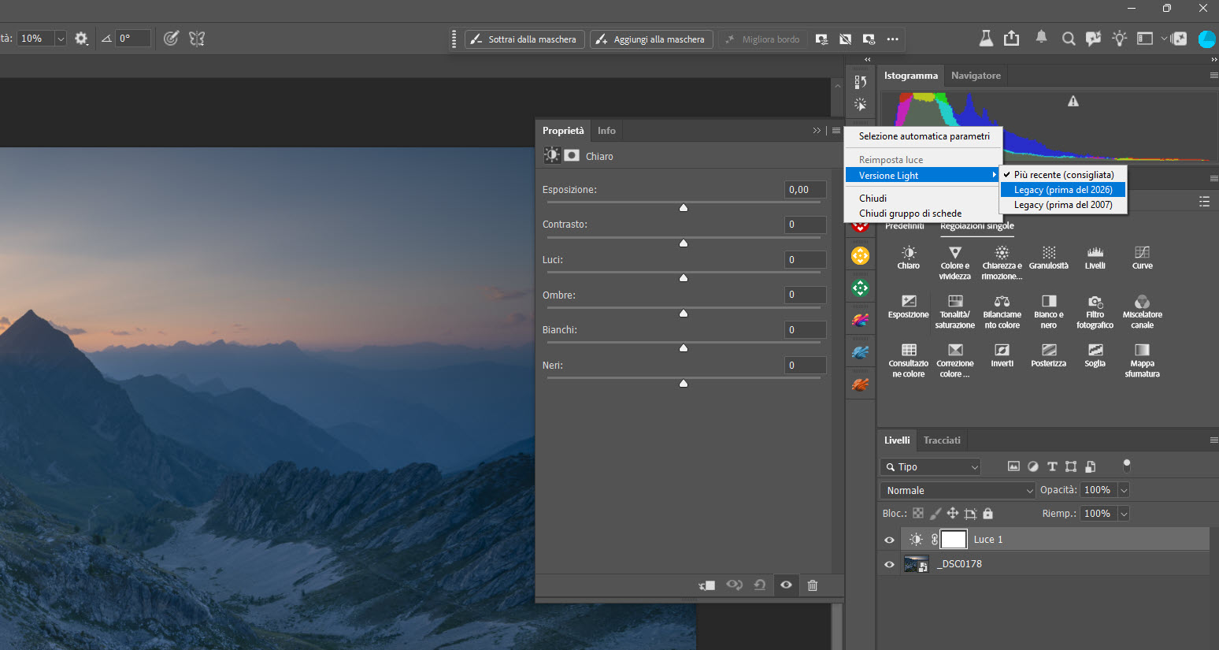
Task: Click the reset adjustment arrow icon
Action: (x=760, y=585)
